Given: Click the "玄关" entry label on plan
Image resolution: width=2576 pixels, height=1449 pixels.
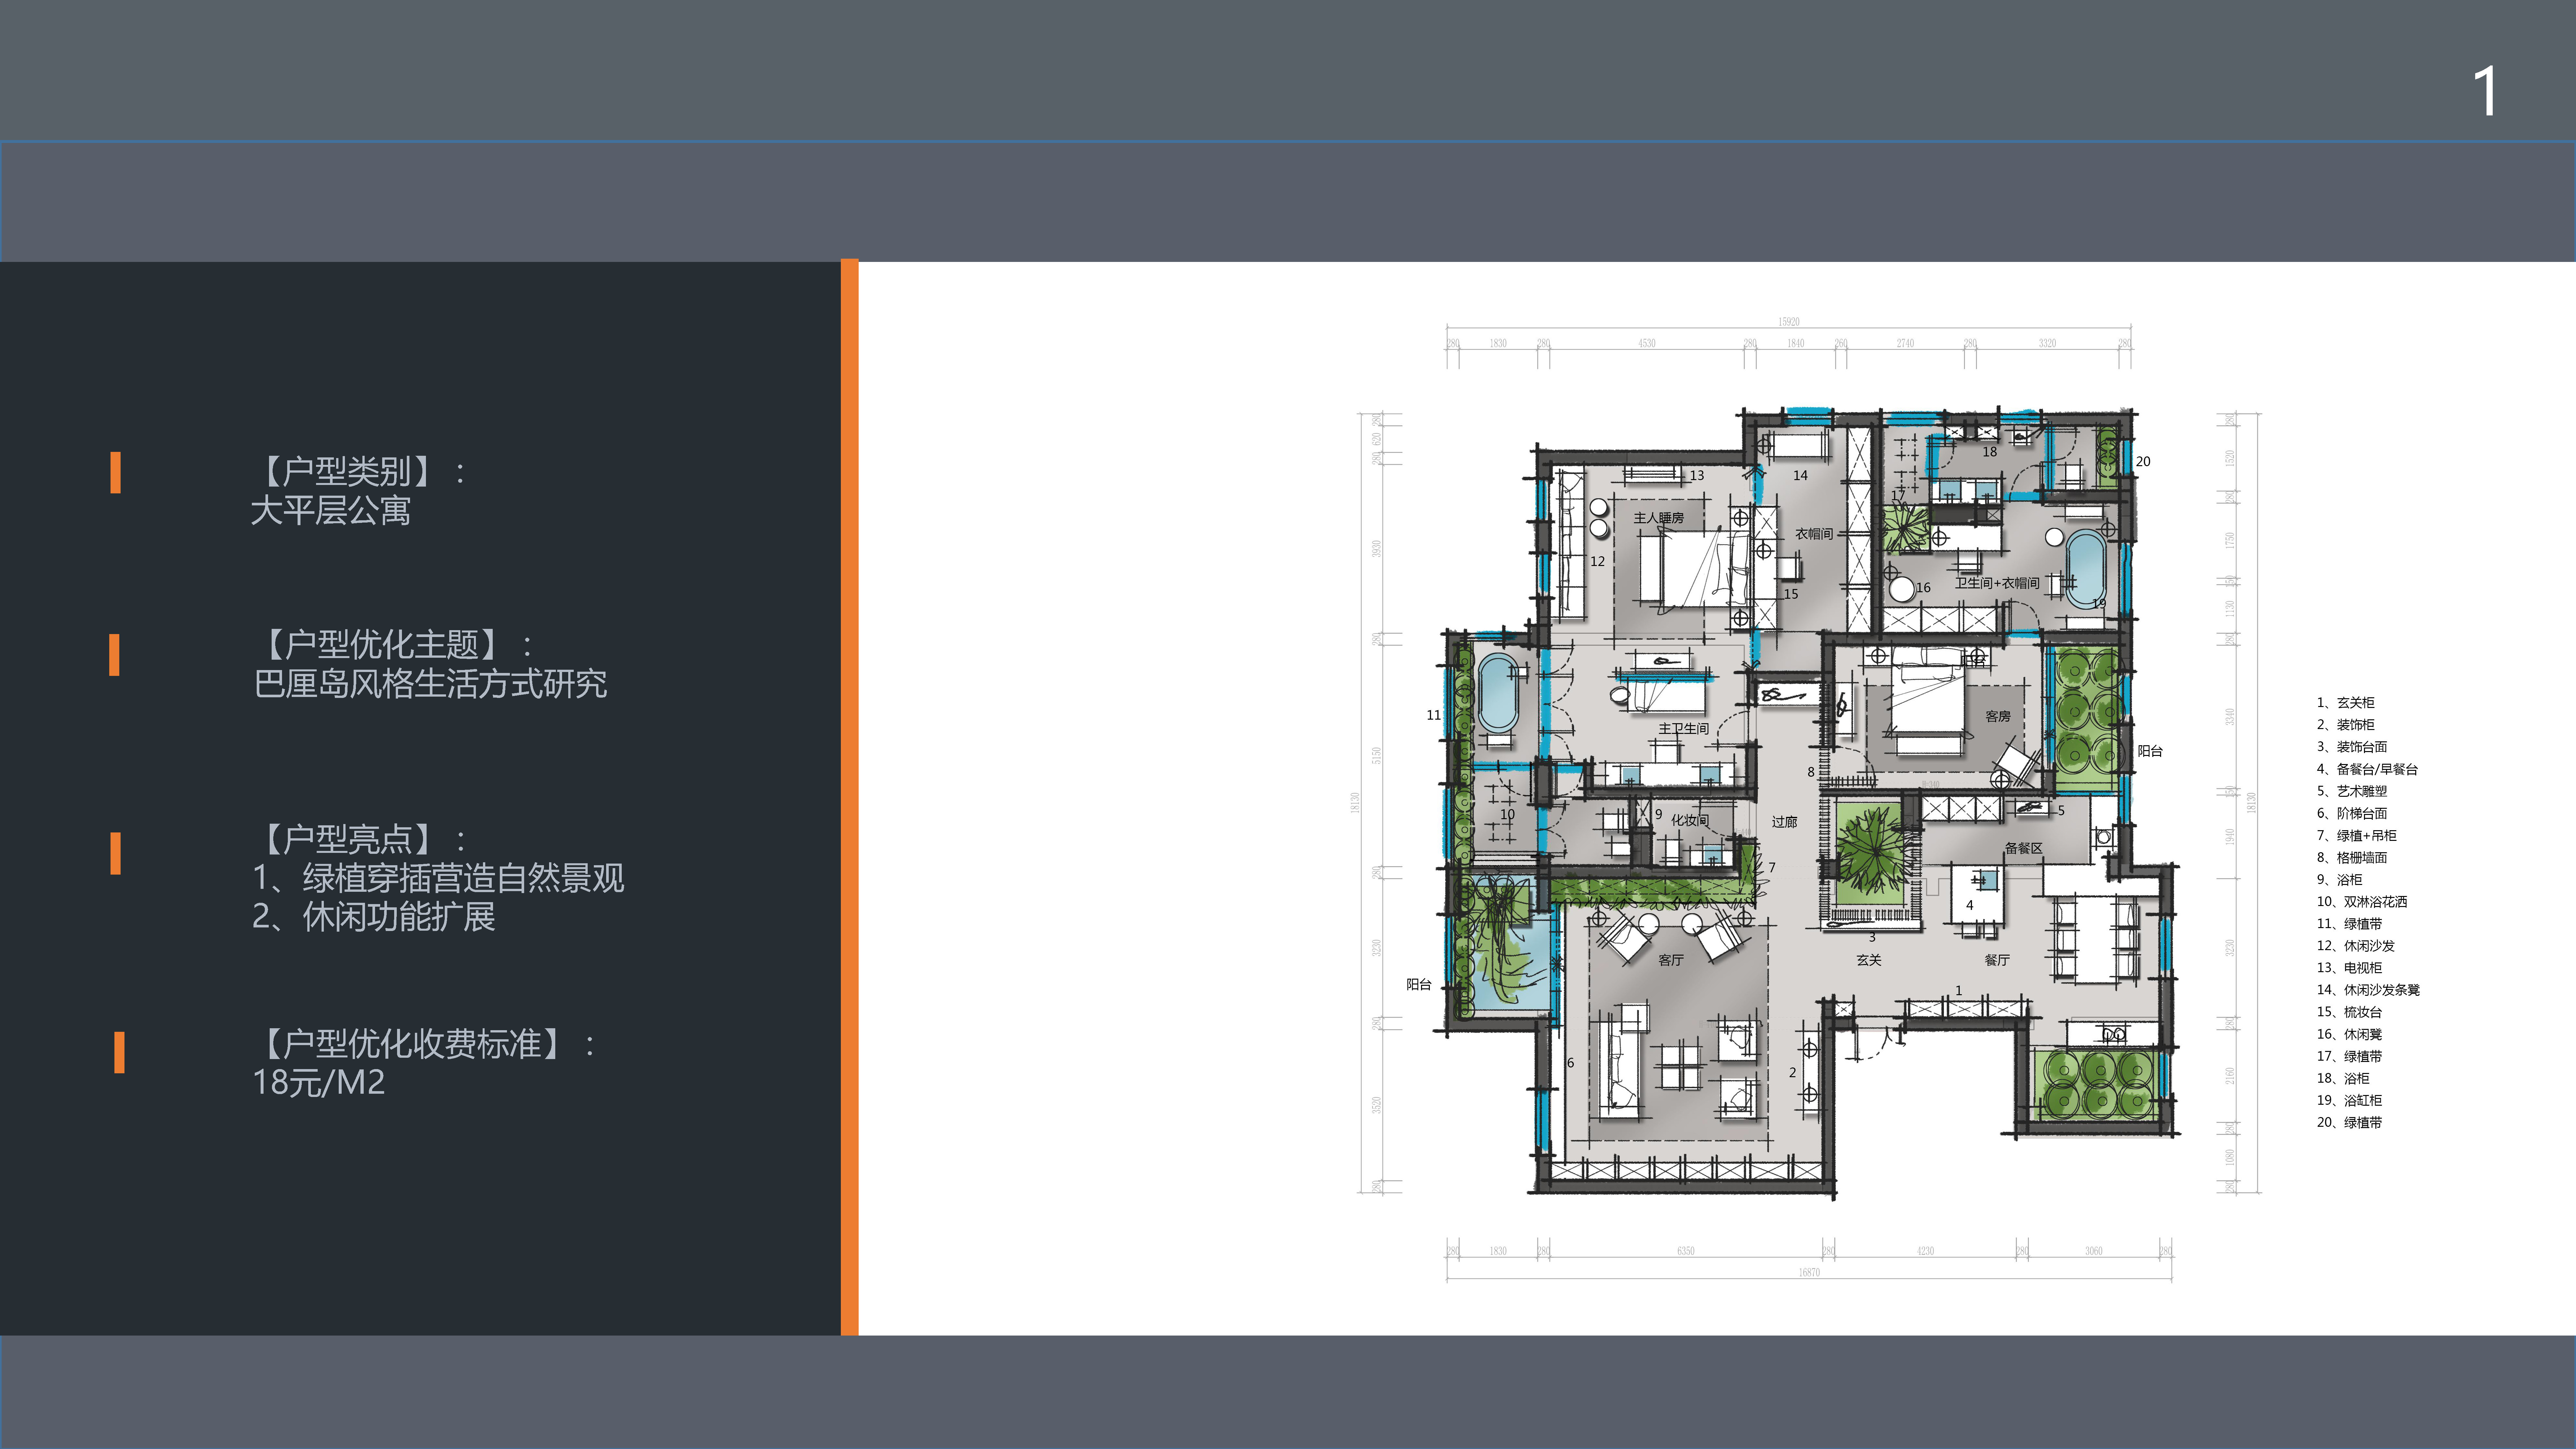Looking at the screenshot, I should [1869, 960].
